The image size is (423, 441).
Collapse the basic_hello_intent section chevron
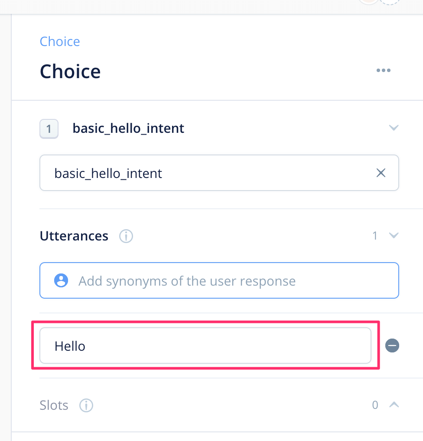pos(394,128)
